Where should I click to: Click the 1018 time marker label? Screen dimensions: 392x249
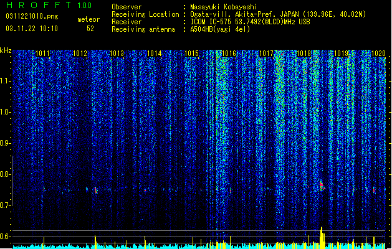304,54
